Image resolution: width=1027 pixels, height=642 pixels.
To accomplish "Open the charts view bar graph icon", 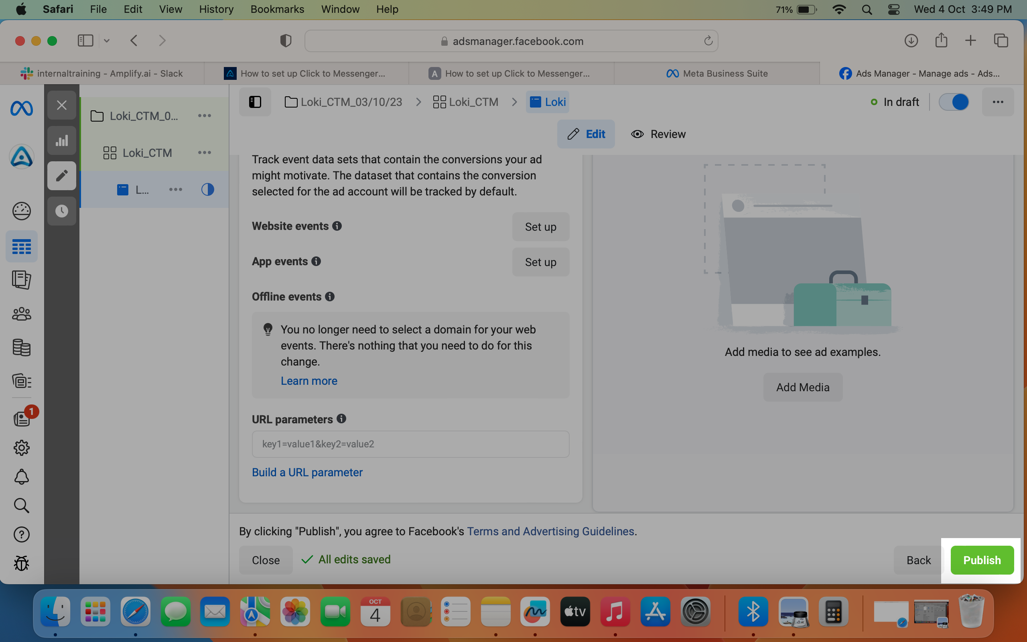I will pos(62,140).
